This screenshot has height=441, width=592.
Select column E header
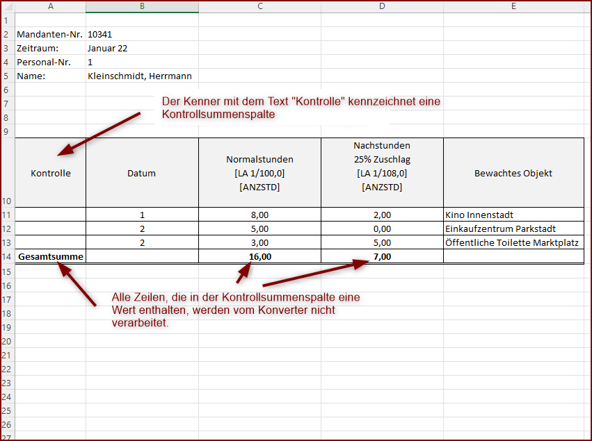click(513, 6)
